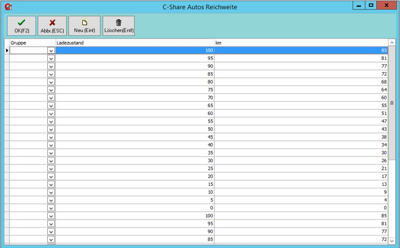
Task: Sort by the Ladezustand column header
Action: [x=135, y=43]
